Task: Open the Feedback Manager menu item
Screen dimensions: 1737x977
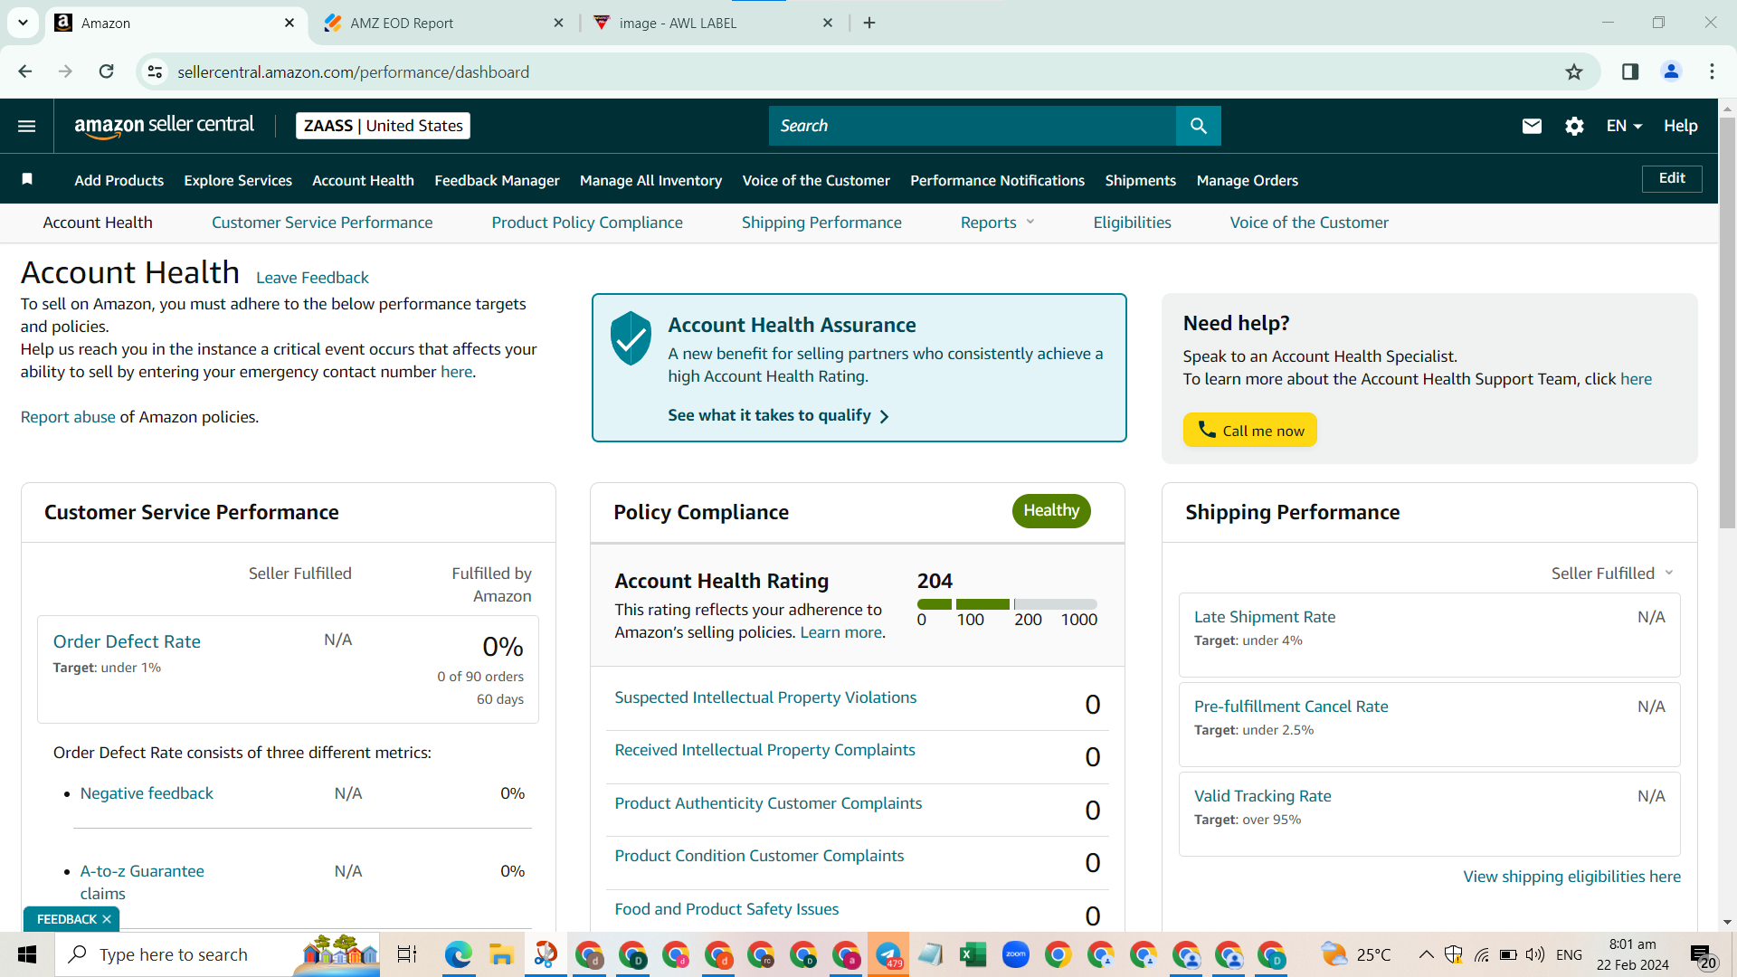Action: [497, 181]
